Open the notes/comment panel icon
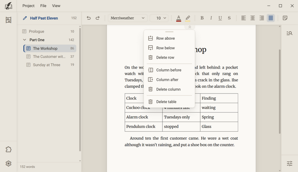The image size is (298, 172). [285, 18]
